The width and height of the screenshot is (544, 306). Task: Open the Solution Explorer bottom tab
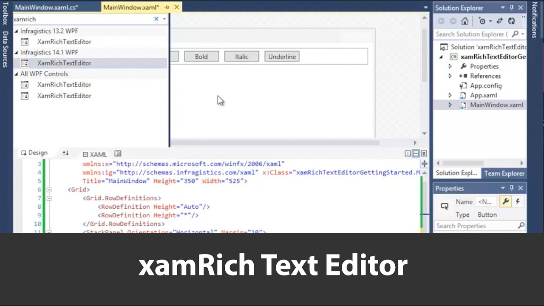pos(456,173)
